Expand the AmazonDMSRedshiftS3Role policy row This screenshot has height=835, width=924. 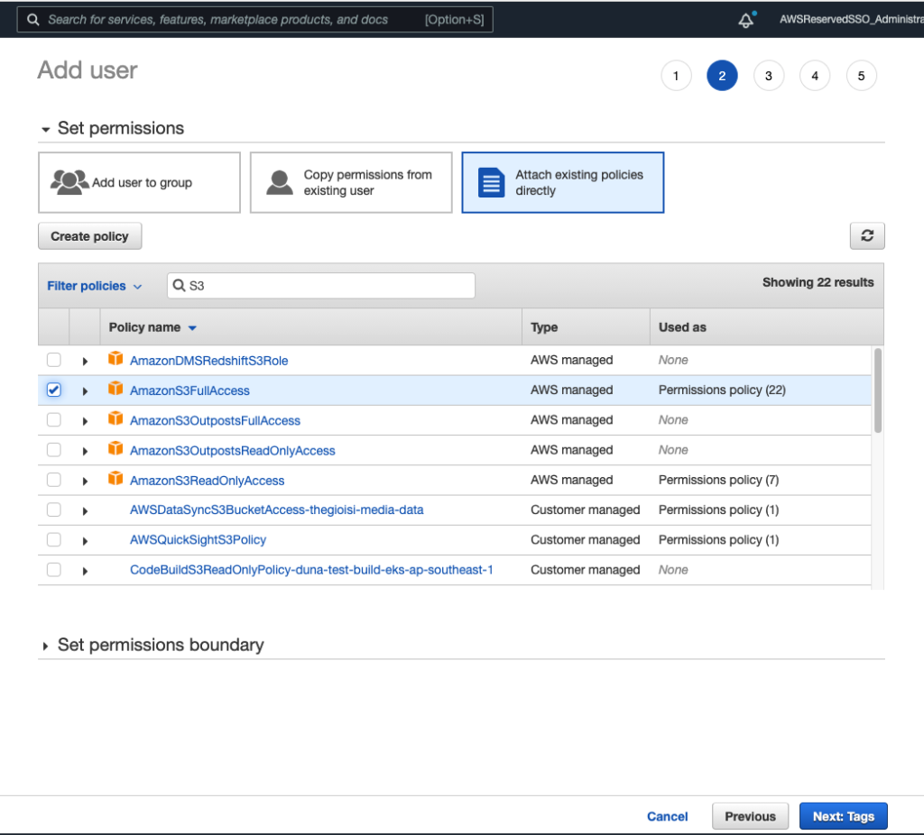(x=85, y=361)
